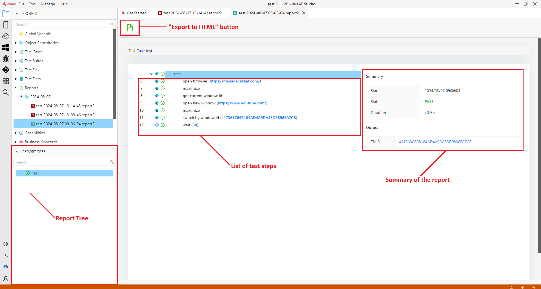Click pass status icon of open browser step
This screenshot has height=289, width=541.
[x=163, y=81]
